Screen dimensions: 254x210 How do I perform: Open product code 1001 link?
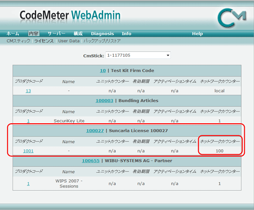coord(28,151)
